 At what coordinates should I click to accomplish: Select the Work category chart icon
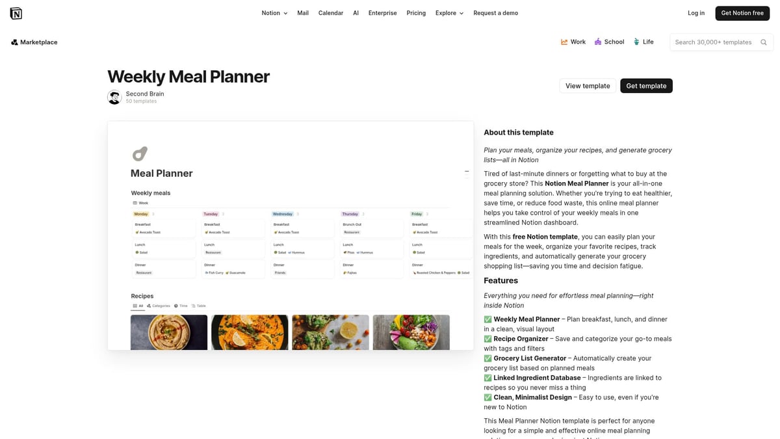(x=564, y=41)
